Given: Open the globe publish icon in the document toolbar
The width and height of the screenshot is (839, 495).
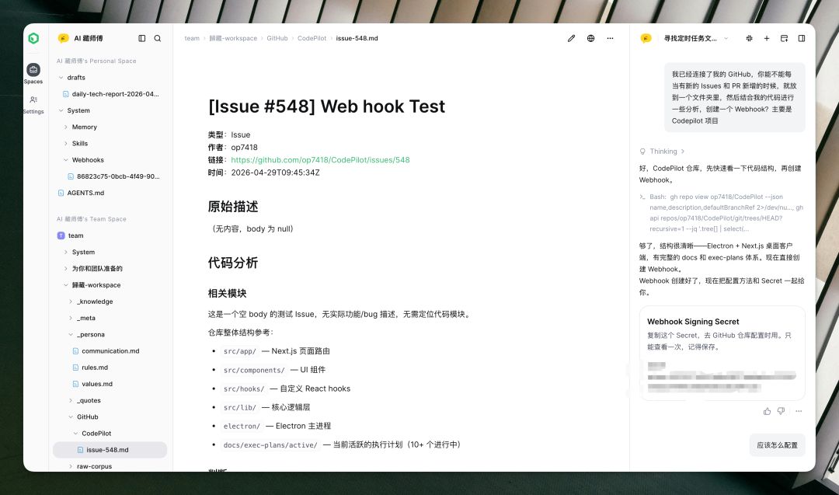Looking at the screenshot, I should [590, 38].
